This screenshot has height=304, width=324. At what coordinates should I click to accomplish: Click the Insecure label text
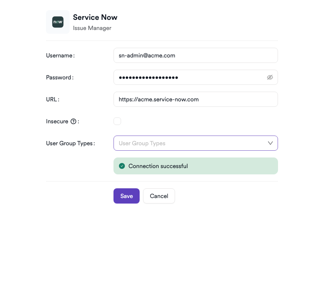click(x=57, y=122)
